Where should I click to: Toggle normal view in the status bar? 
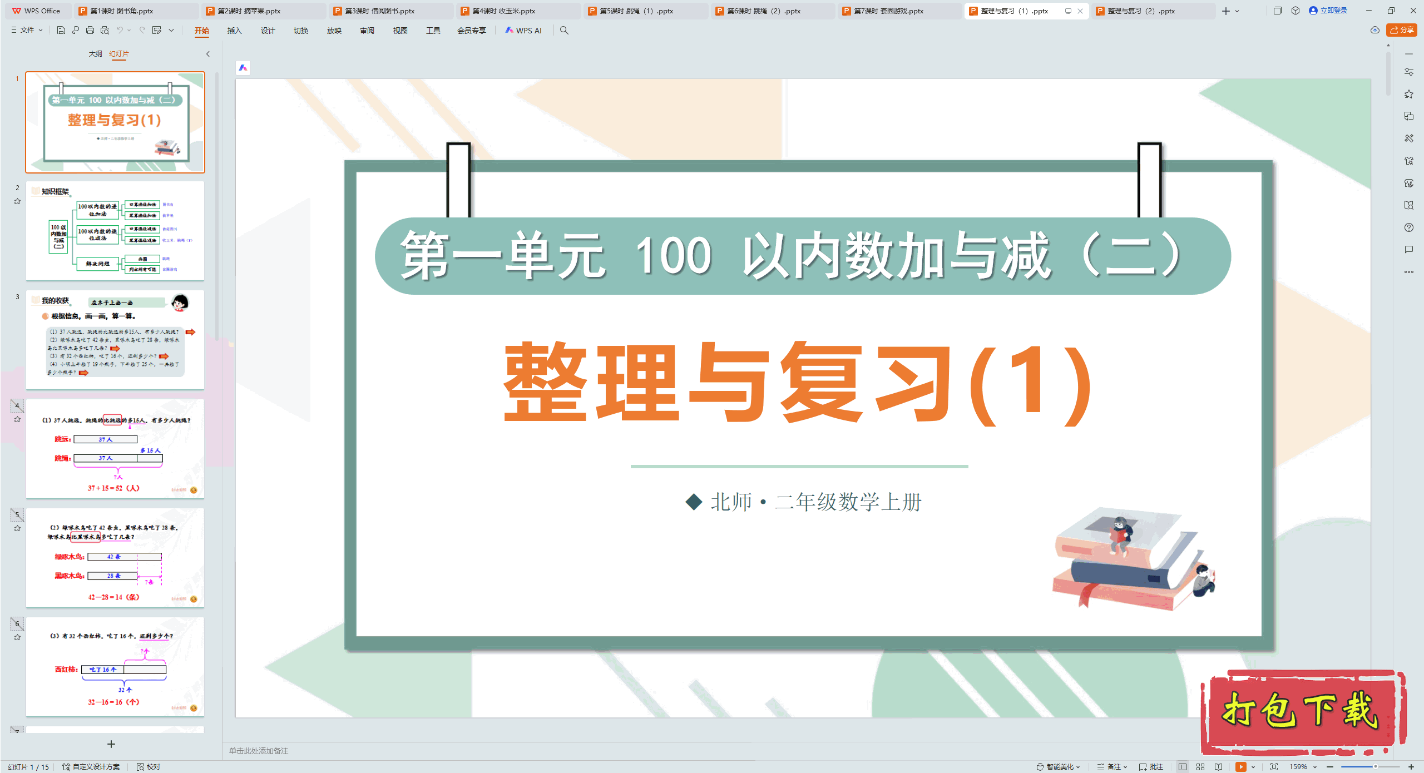[1183, 766]
